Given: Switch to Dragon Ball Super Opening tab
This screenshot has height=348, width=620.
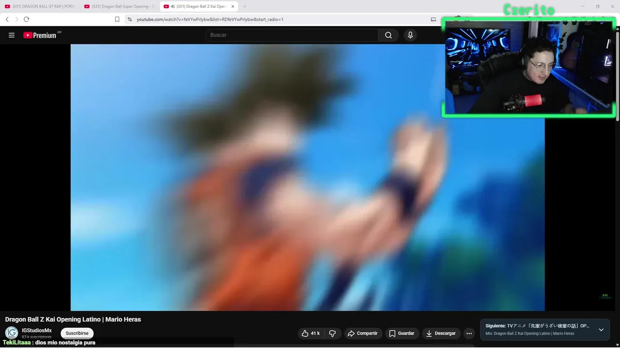Looking at the screenshot, I should (x=119, y=6).
